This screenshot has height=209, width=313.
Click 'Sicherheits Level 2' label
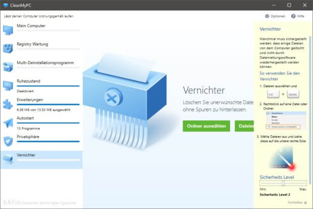(275, 195)
